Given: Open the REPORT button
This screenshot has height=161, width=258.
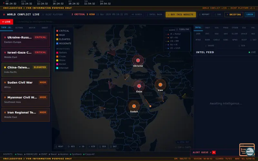Looking at the screenshot, I should click(204, 14).
